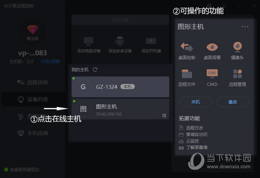
Task: Open 远程管理 remote management
Action: [237, 77]
